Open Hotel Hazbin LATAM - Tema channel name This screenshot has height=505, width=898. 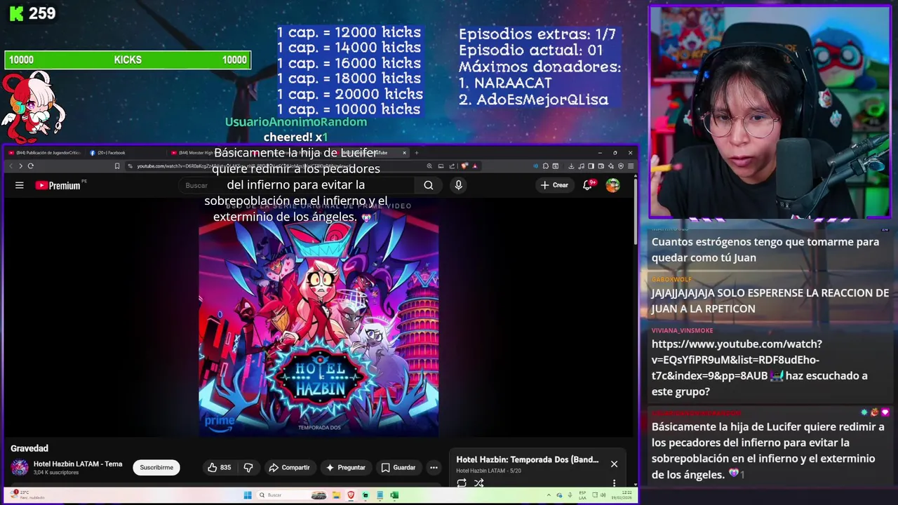(x=78, y=464)
